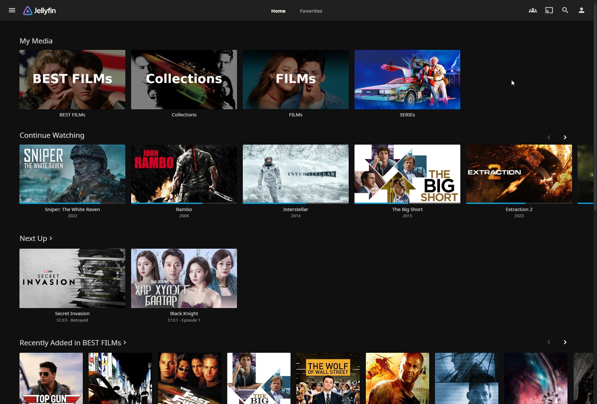597x404 pixels.
Task: Switch to the Home tab
Action: point(278,11)
